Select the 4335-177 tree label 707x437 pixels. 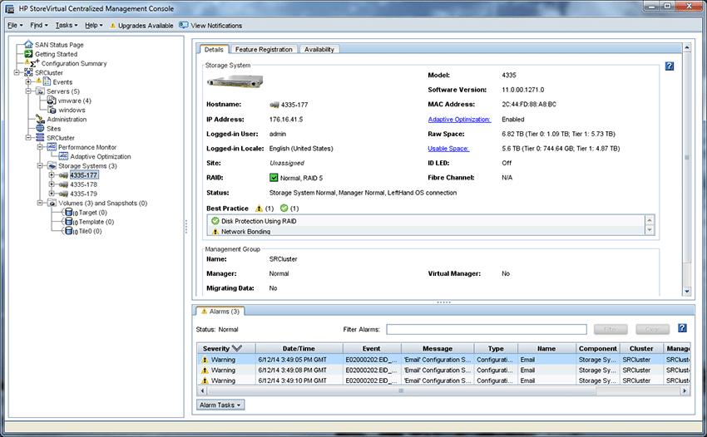[x=83, y=174]
